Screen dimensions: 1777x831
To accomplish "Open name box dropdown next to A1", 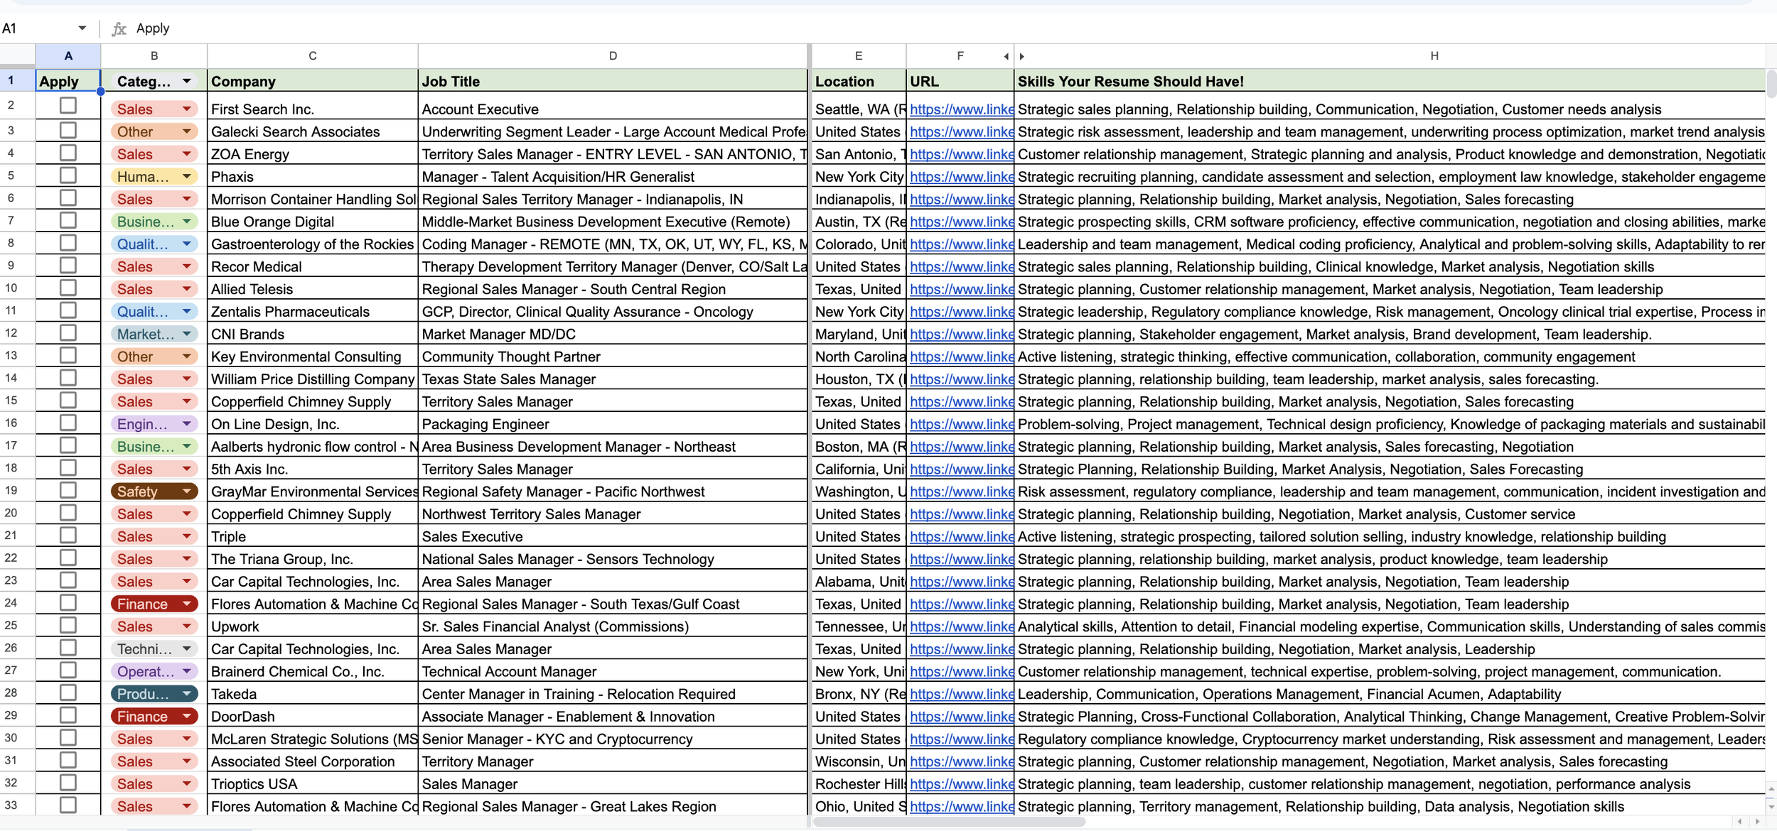I will (x=82, y=28).
